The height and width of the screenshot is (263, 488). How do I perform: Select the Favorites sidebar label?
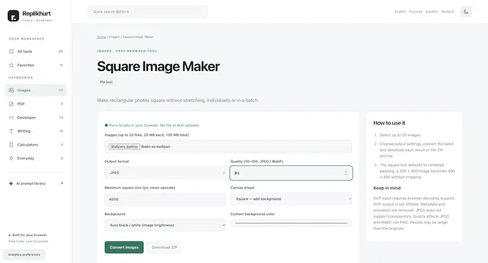[26, 65]
